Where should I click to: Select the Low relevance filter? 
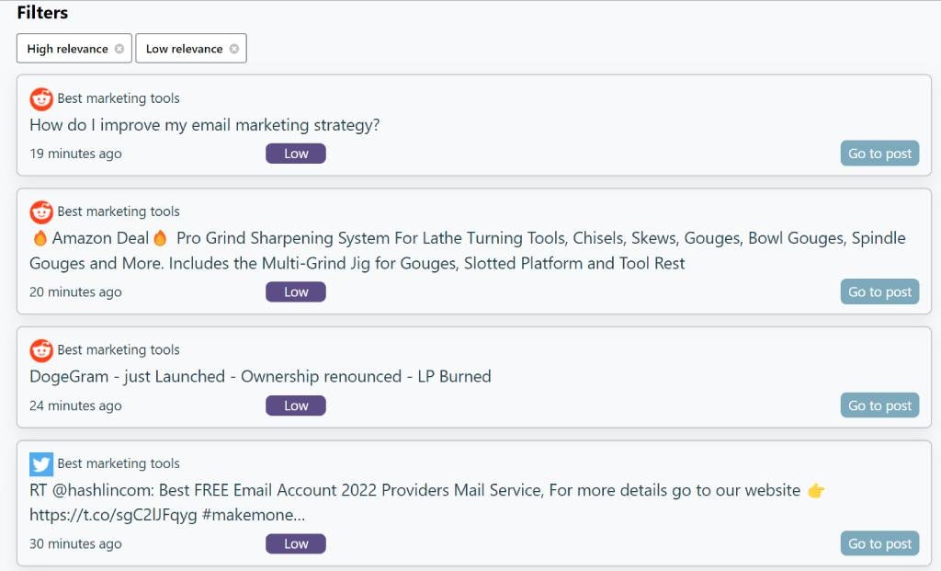(x=184, y=48)
